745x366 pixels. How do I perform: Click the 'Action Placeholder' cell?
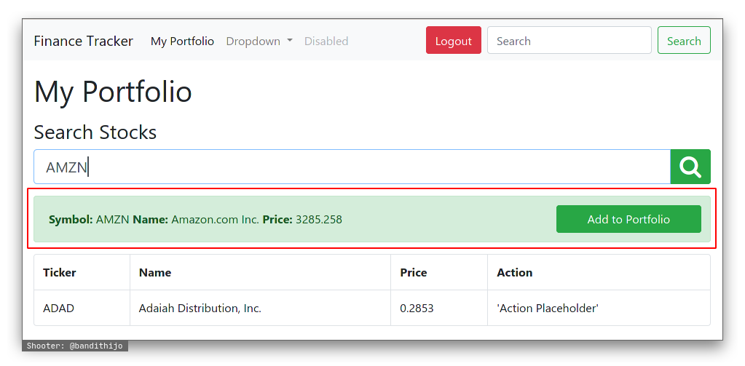tap(547, 308)
